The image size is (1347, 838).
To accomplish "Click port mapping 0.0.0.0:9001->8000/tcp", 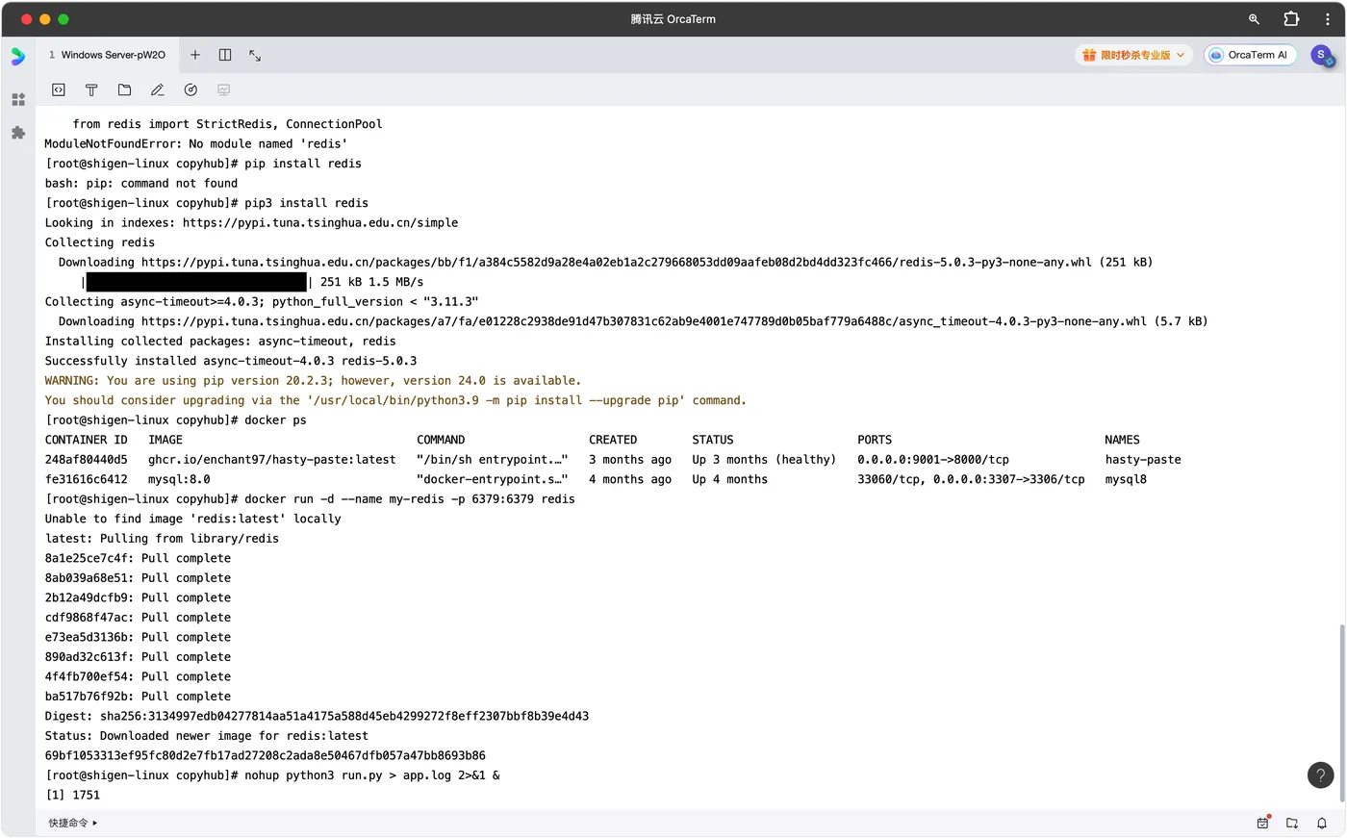I will click(933, 459).
